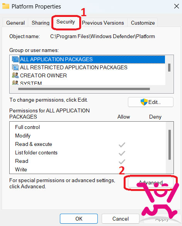The height and width of the screenshot is (226, 182).
Task: Open Advanced security settings
Action: (151, 182)
